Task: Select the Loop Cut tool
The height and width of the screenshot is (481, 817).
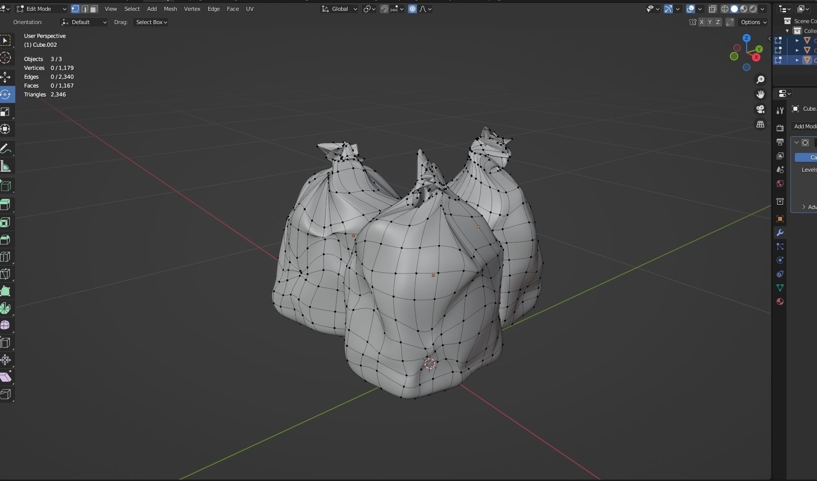Action: [5, 257]
